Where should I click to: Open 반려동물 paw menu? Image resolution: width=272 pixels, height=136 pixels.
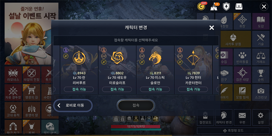point(242,57)
